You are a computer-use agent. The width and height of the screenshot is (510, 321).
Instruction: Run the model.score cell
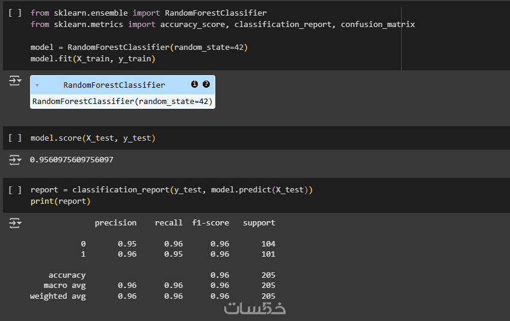15,138
